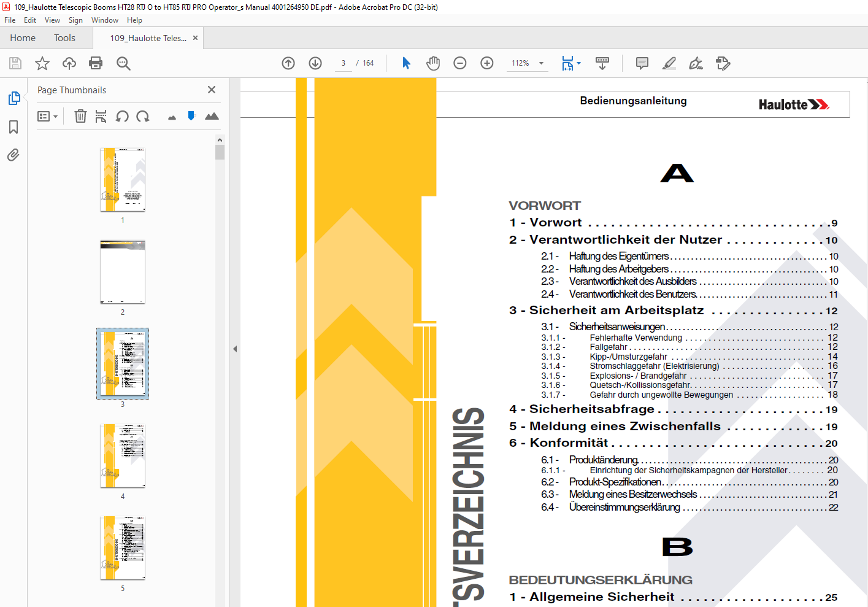Open zoom level dropdown arrow
This screenshot has height=607, width=868.
click(541, 63)
